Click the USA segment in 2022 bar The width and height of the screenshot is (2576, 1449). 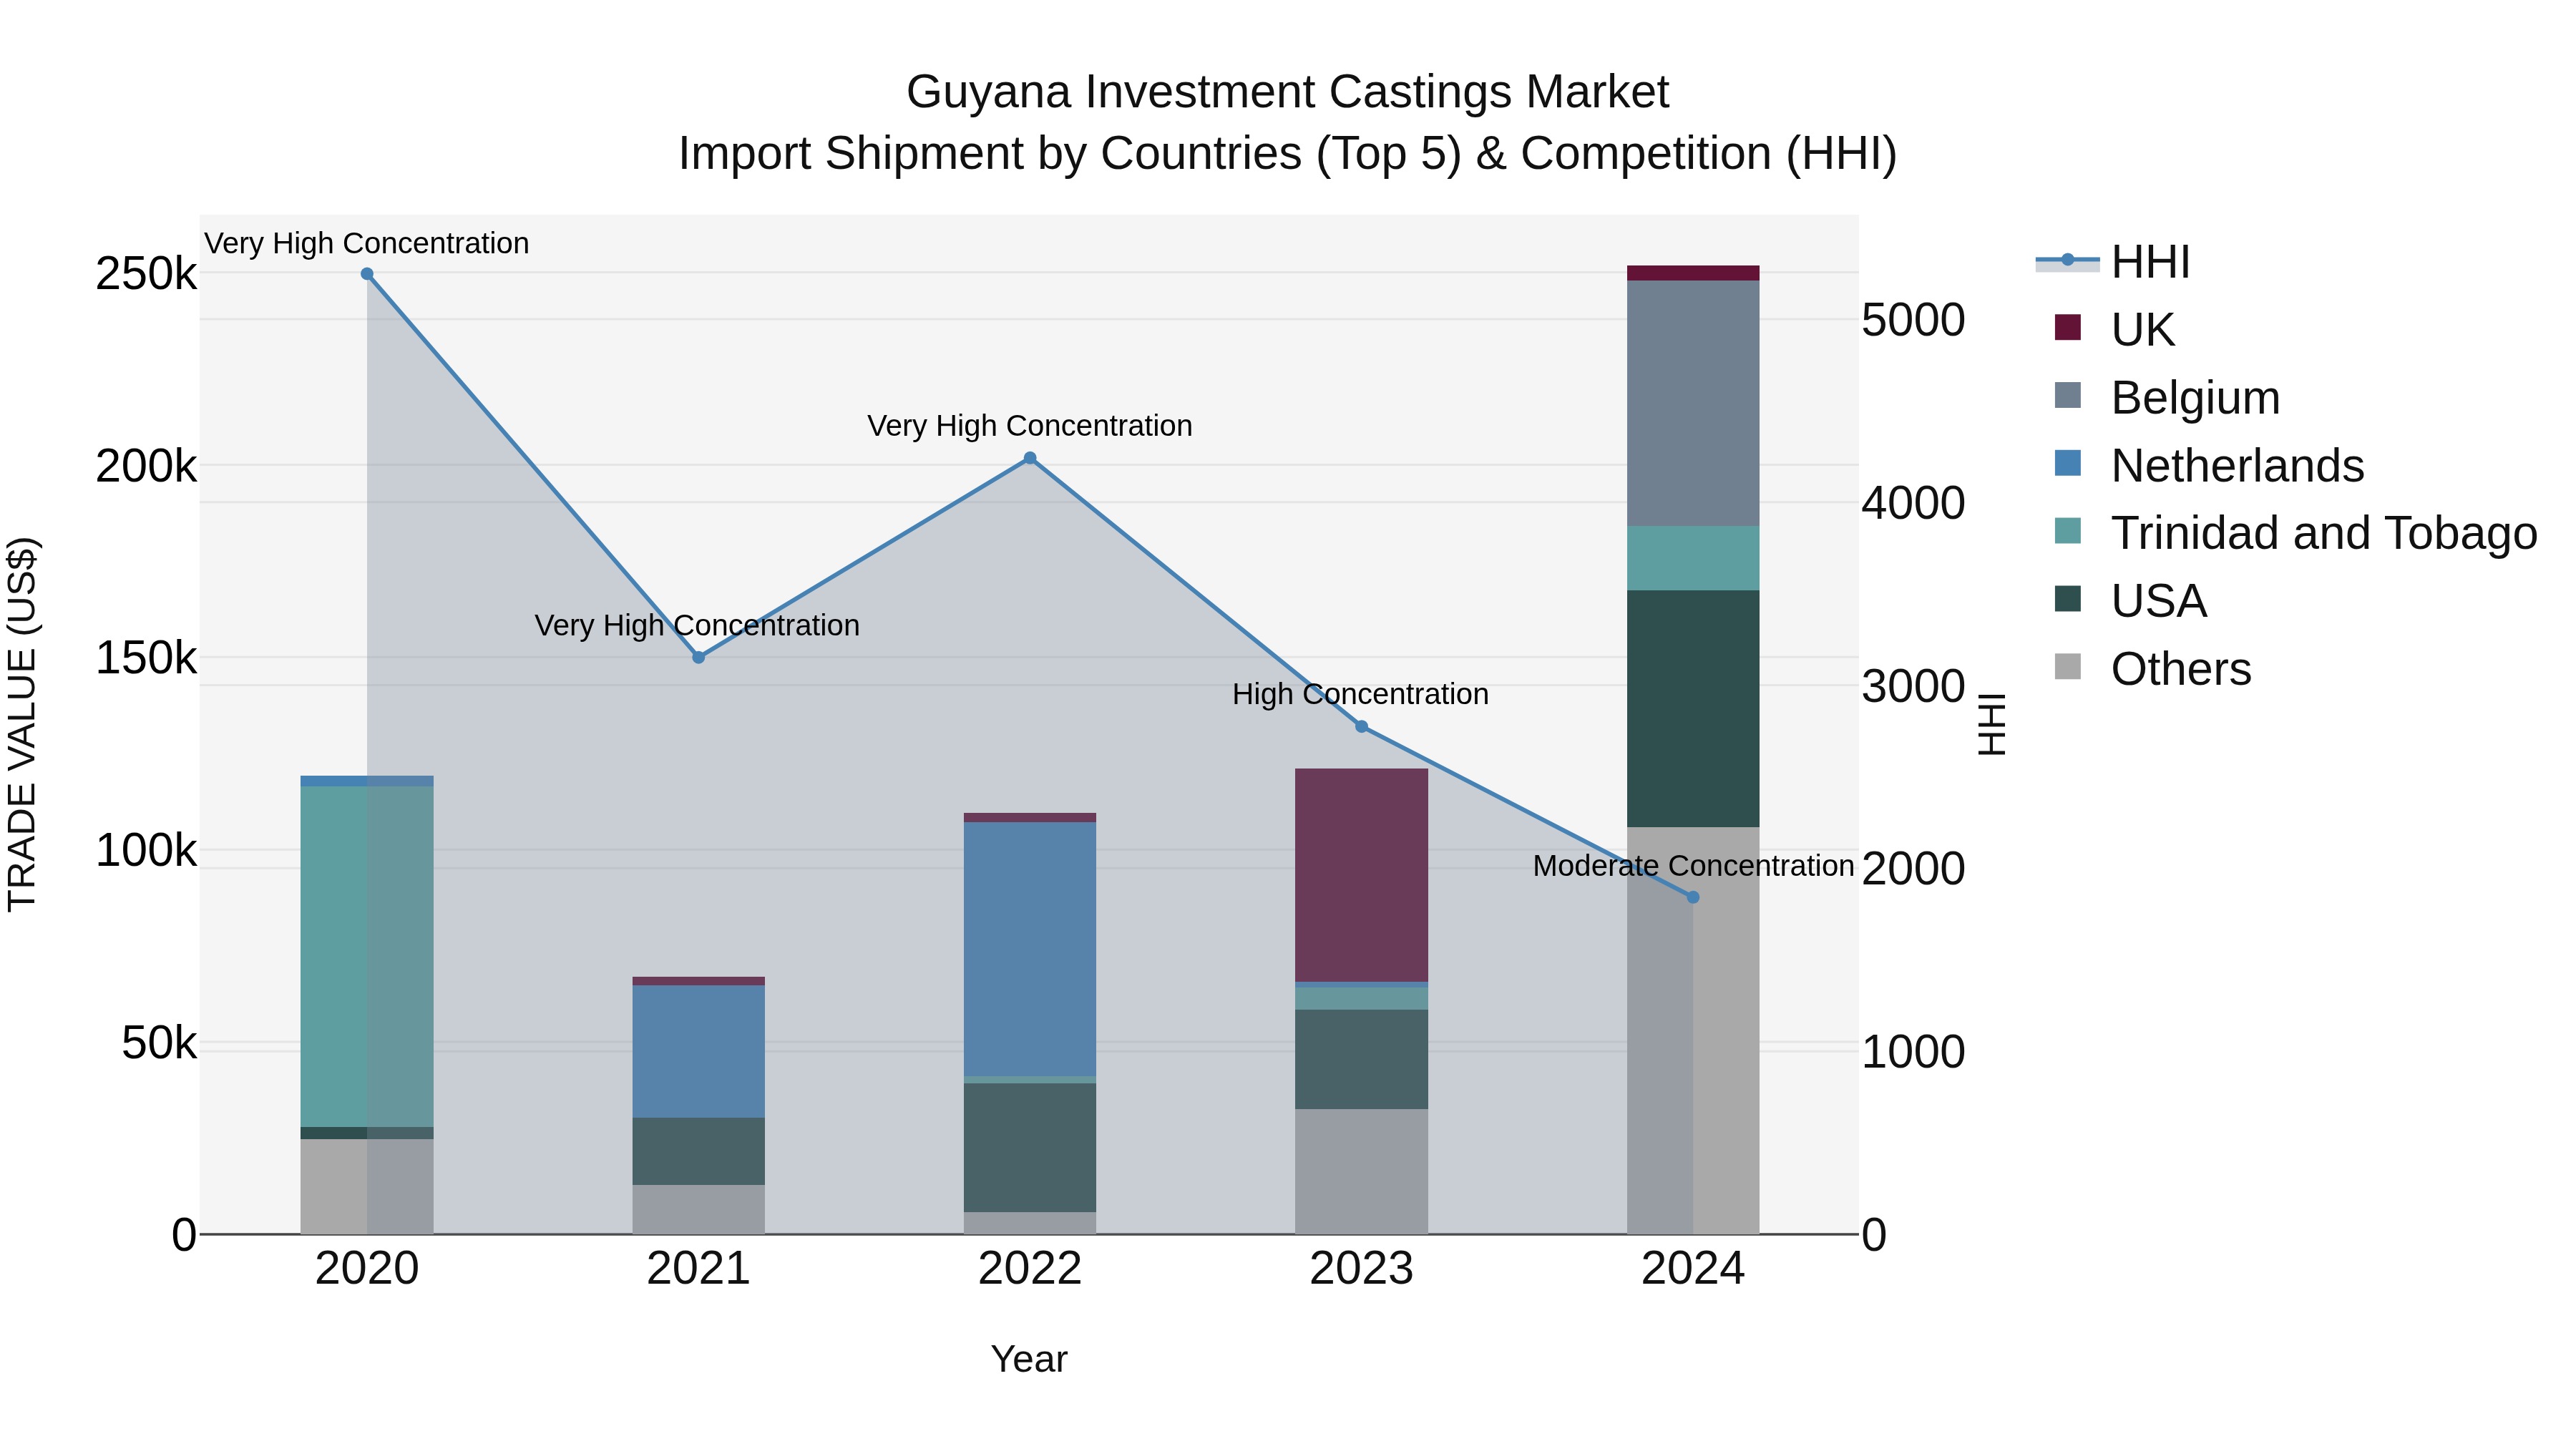point(1030,1148)
